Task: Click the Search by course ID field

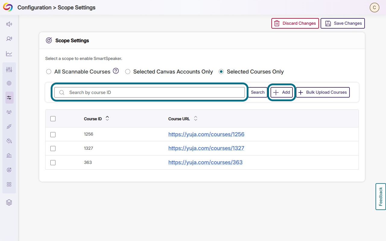Action: 150,92
